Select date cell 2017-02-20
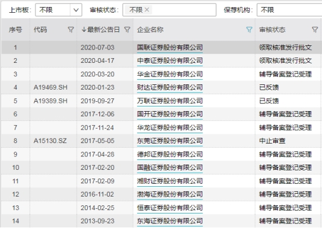 (97, 168)
